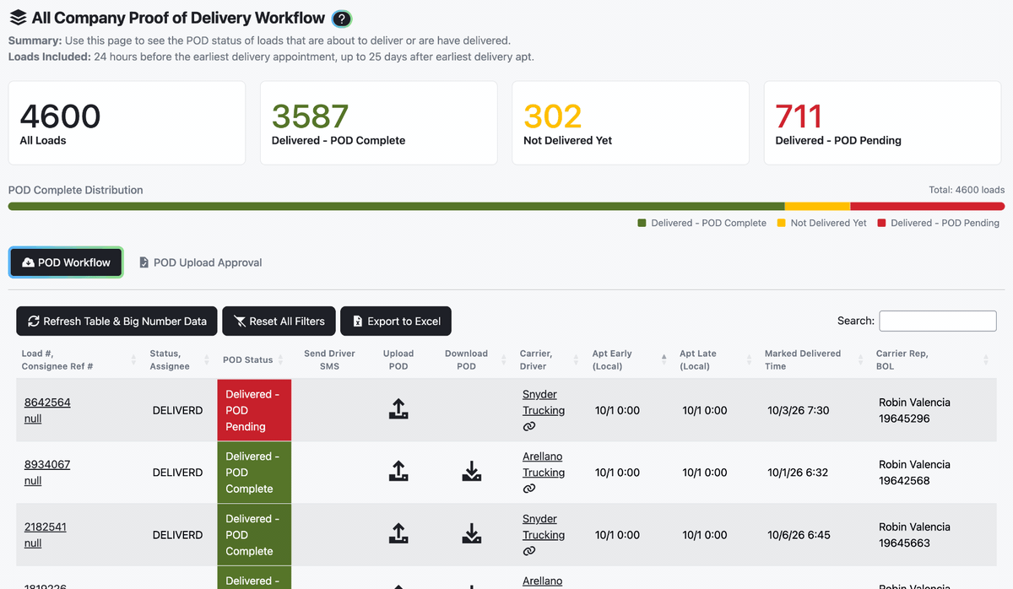The height and width of the screenshot is (589, 1013).
Task: Download POD for load 8934067
Action: point(472,472)
